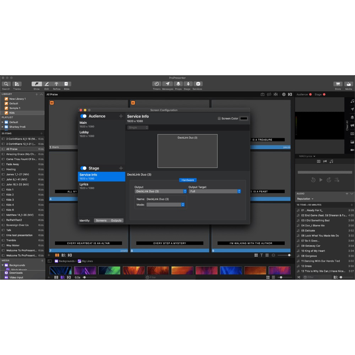This screenshot has width=355, height=355.
Task: Open the Reputation audio playlist dropdown
Action: pos(305,199)
